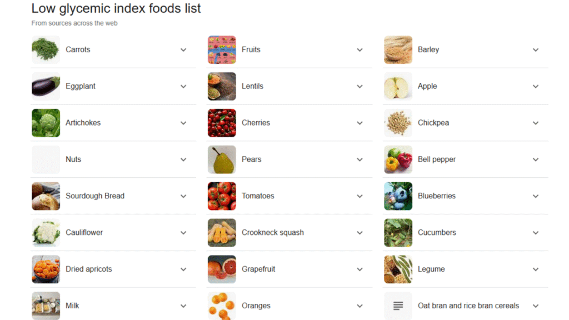Click the Crookneck squash text

tap(273, 233)
